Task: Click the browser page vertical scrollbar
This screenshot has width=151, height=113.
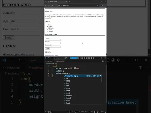Action: point(106,31)
